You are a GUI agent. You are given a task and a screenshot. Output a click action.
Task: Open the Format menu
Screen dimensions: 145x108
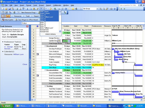[x=28, y=5]
